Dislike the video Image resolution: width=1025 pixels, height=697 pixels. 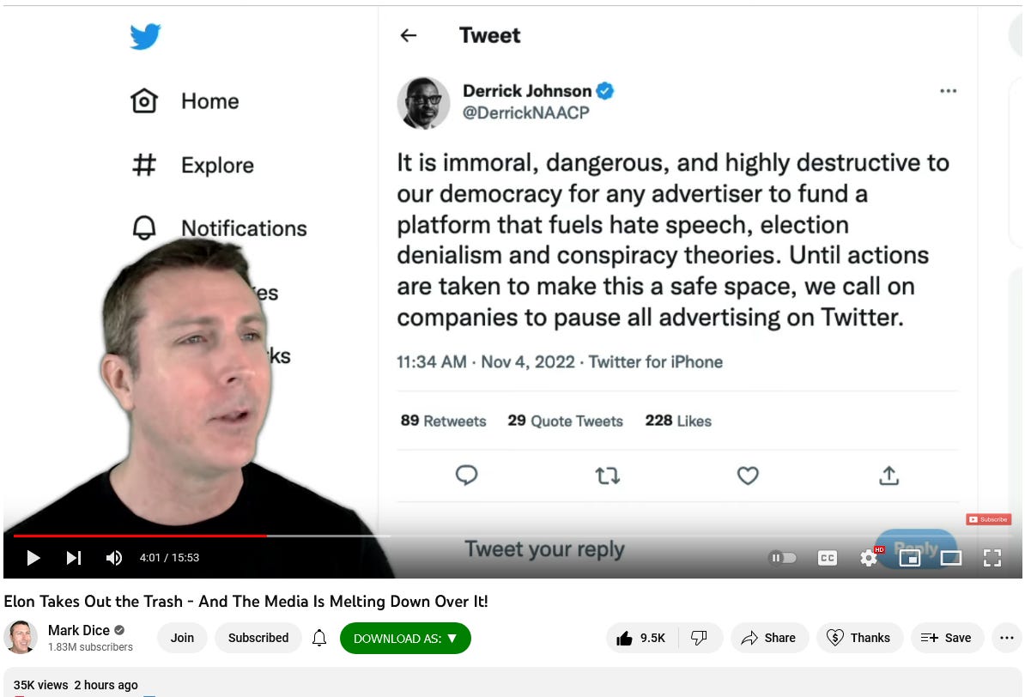[700, 638]
